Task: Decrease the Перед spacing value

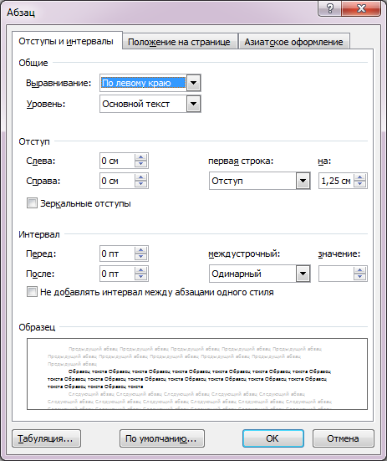Action: coord(141,257)
